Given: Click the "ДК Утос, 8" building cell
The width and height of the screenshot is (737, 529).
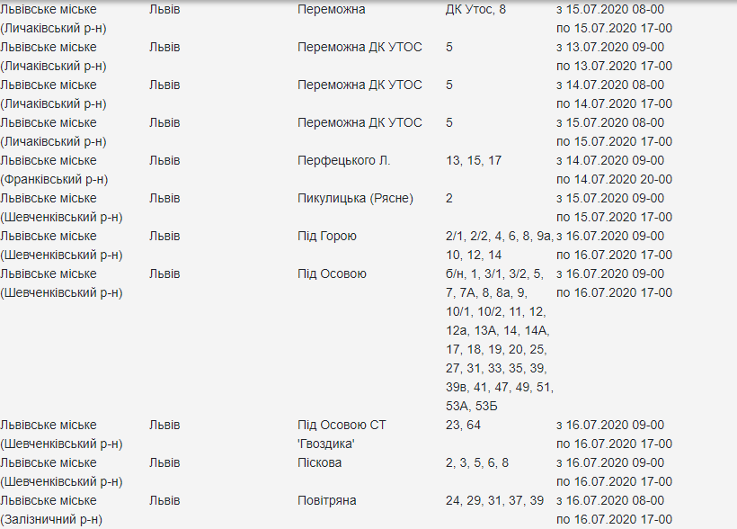Looking at the screenshot, I should (475, 9).
